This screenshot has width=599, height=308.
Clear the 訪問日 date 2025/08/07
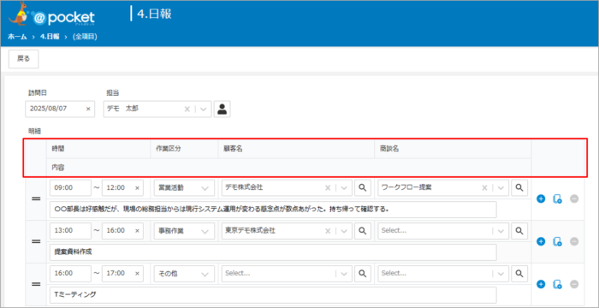88,109
